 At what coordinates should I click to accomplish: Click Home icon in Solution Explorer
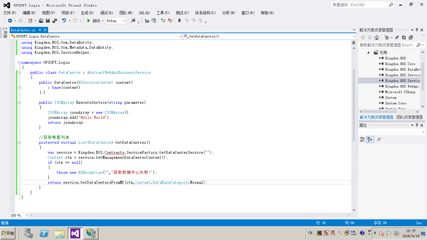pyautogui.click(x=377, y=37)
